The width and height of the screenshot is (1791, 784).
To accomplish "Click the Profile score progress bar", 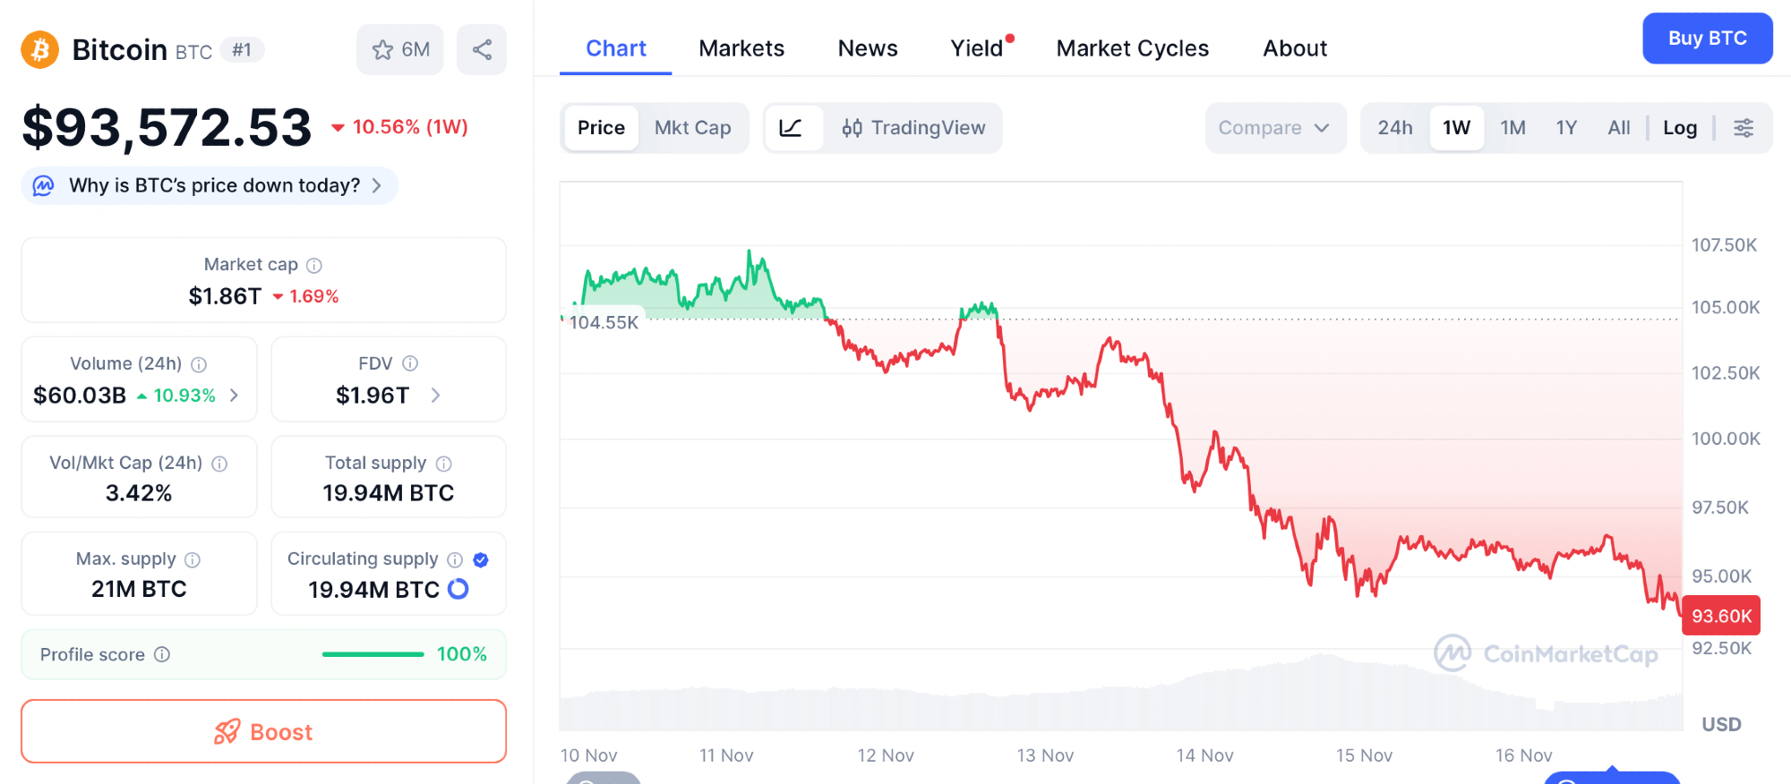I will (373, 654).
